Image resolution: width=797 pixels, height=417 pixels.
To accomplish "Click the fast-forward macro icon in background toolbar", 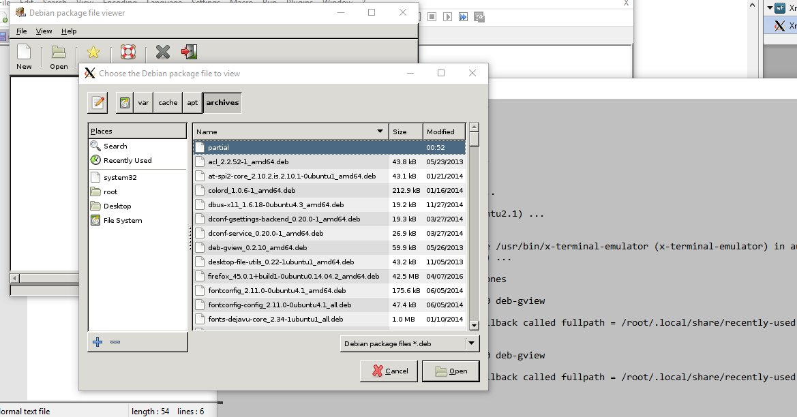I will [463, 17].
